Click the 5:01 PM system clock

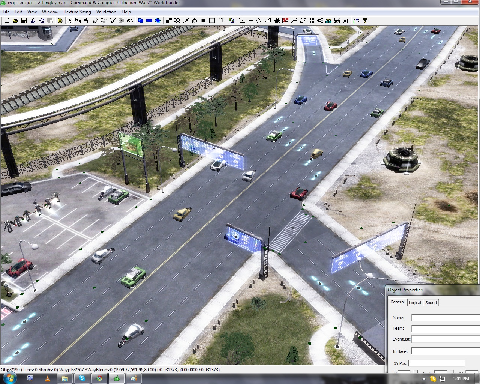461,379
